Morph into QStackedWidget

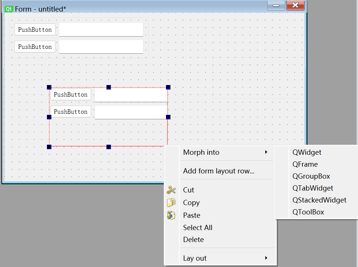tap(319, 200)
